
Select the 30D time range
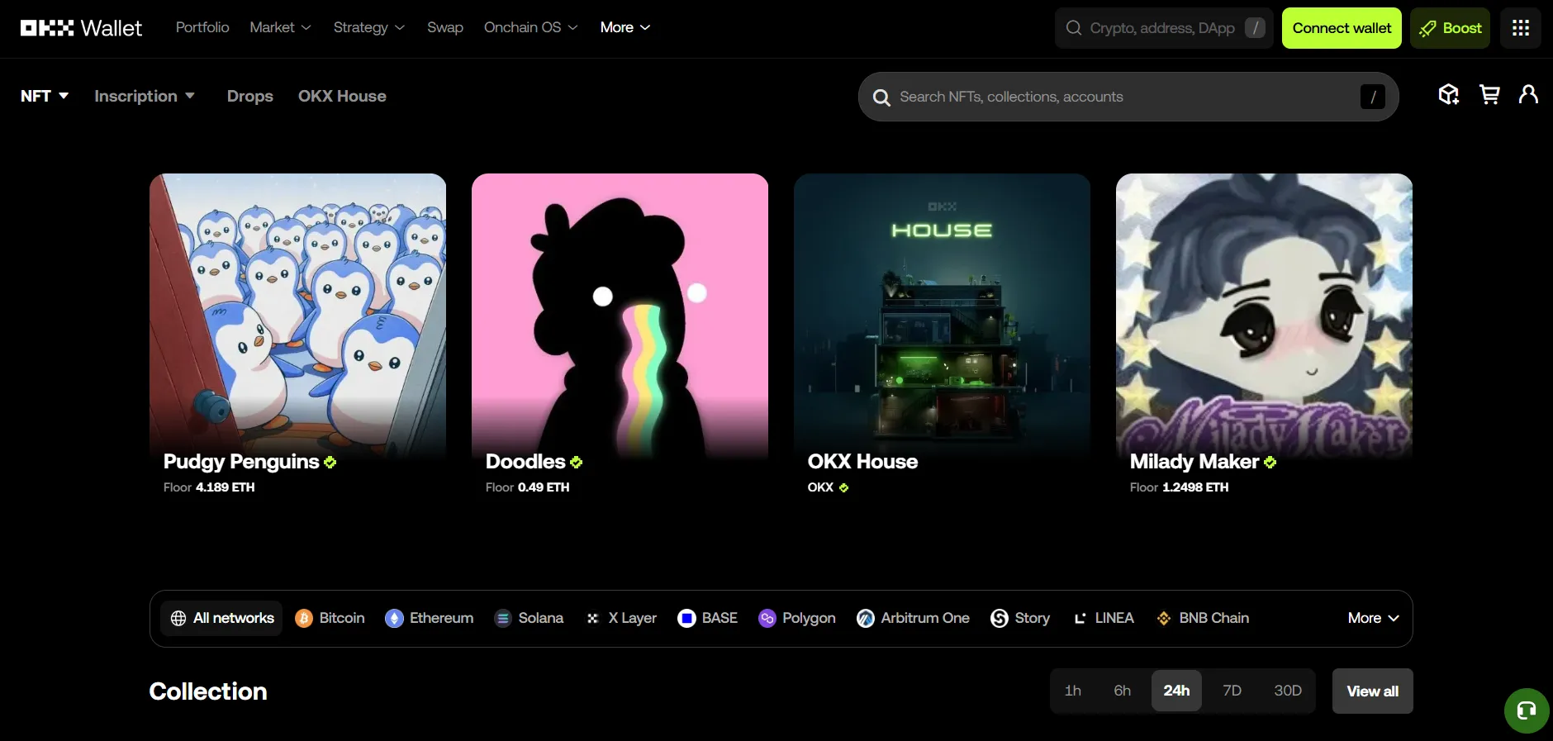(x=1287, y=691)
